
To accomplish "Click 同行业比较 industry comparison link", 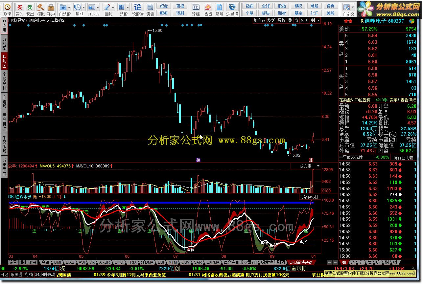I will pyautogui.click(x=403, y=157).
